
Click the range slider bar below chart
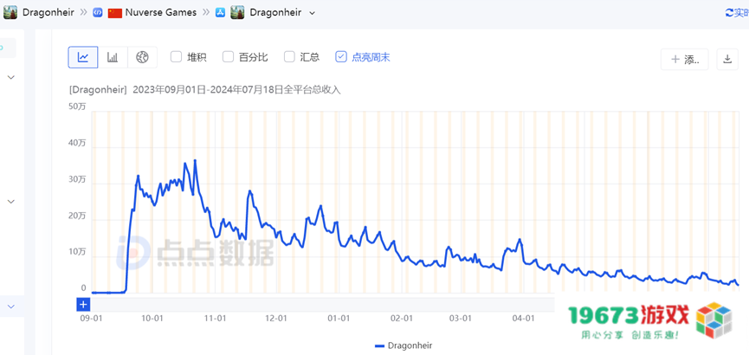coord(322,305)
